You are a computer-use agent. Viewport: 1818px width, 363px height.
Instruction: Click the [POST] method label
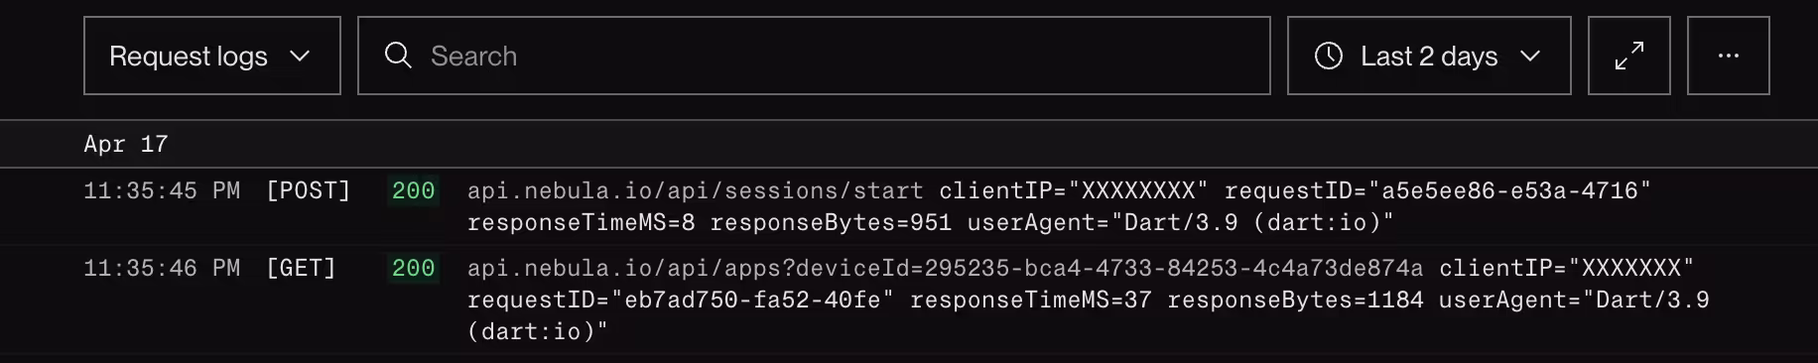(x=309, y=190)
